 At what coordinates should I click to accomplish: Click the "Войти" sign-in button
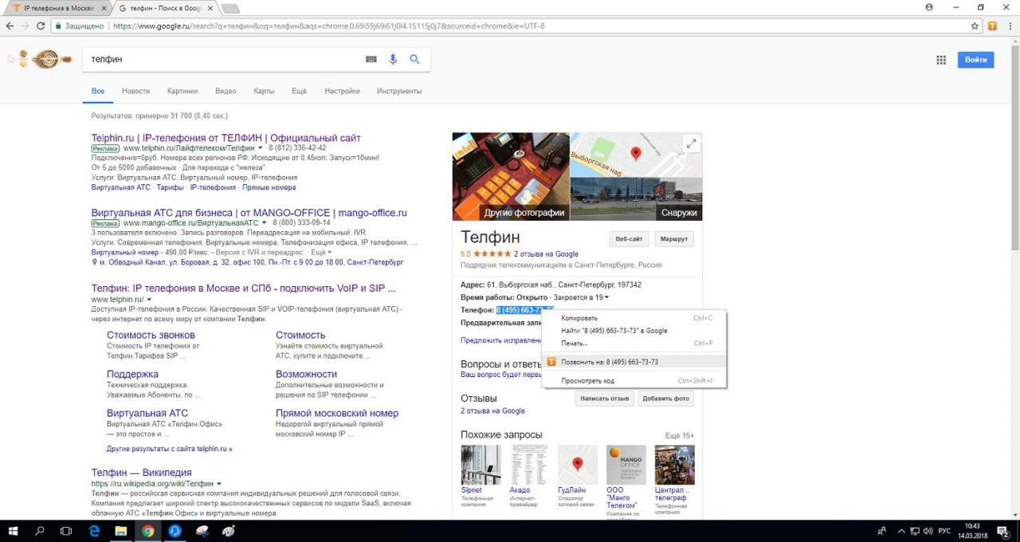[975, 60]
